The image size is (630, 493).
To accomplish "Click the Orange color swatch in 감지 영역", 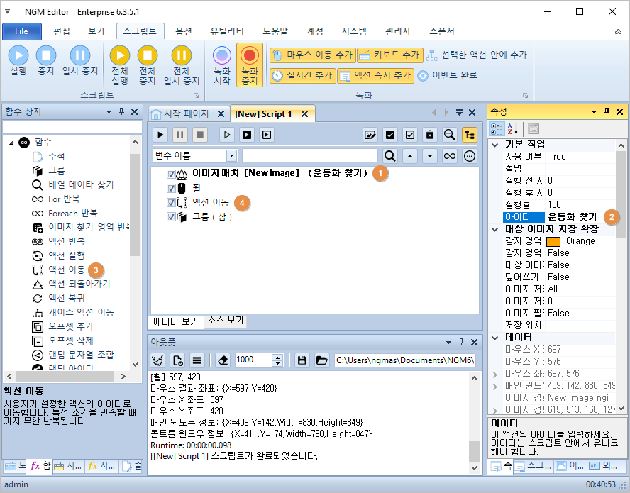I will click(553, 241).
